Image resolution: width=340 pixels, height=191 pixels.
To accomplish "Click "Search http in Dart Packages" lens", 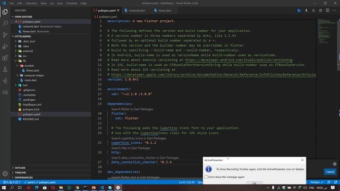I will [x=131, y=148].
